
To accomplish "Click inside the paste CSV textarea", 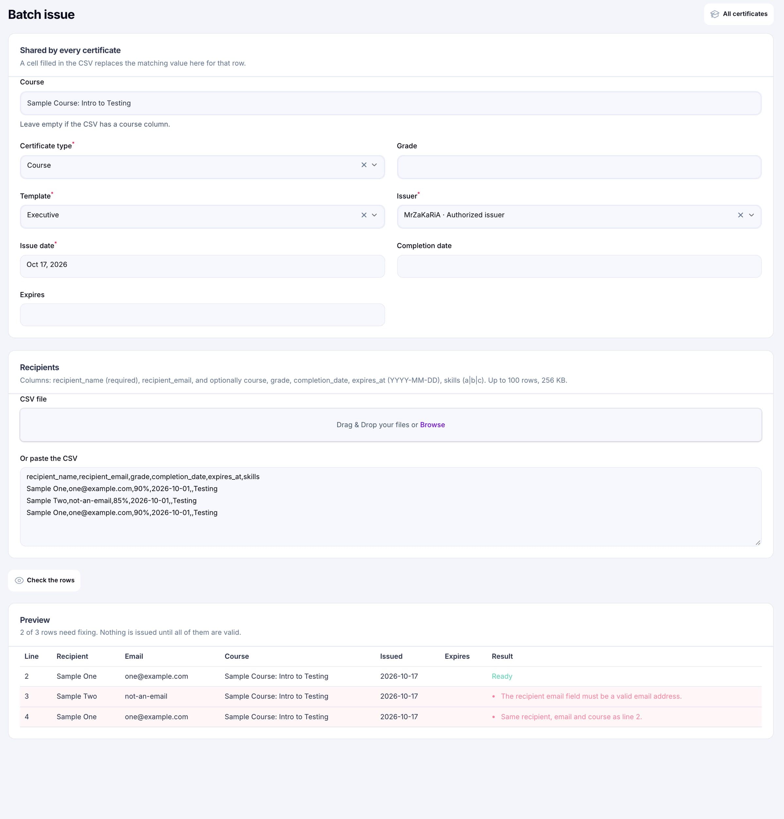I will click(x=391, y=506).
